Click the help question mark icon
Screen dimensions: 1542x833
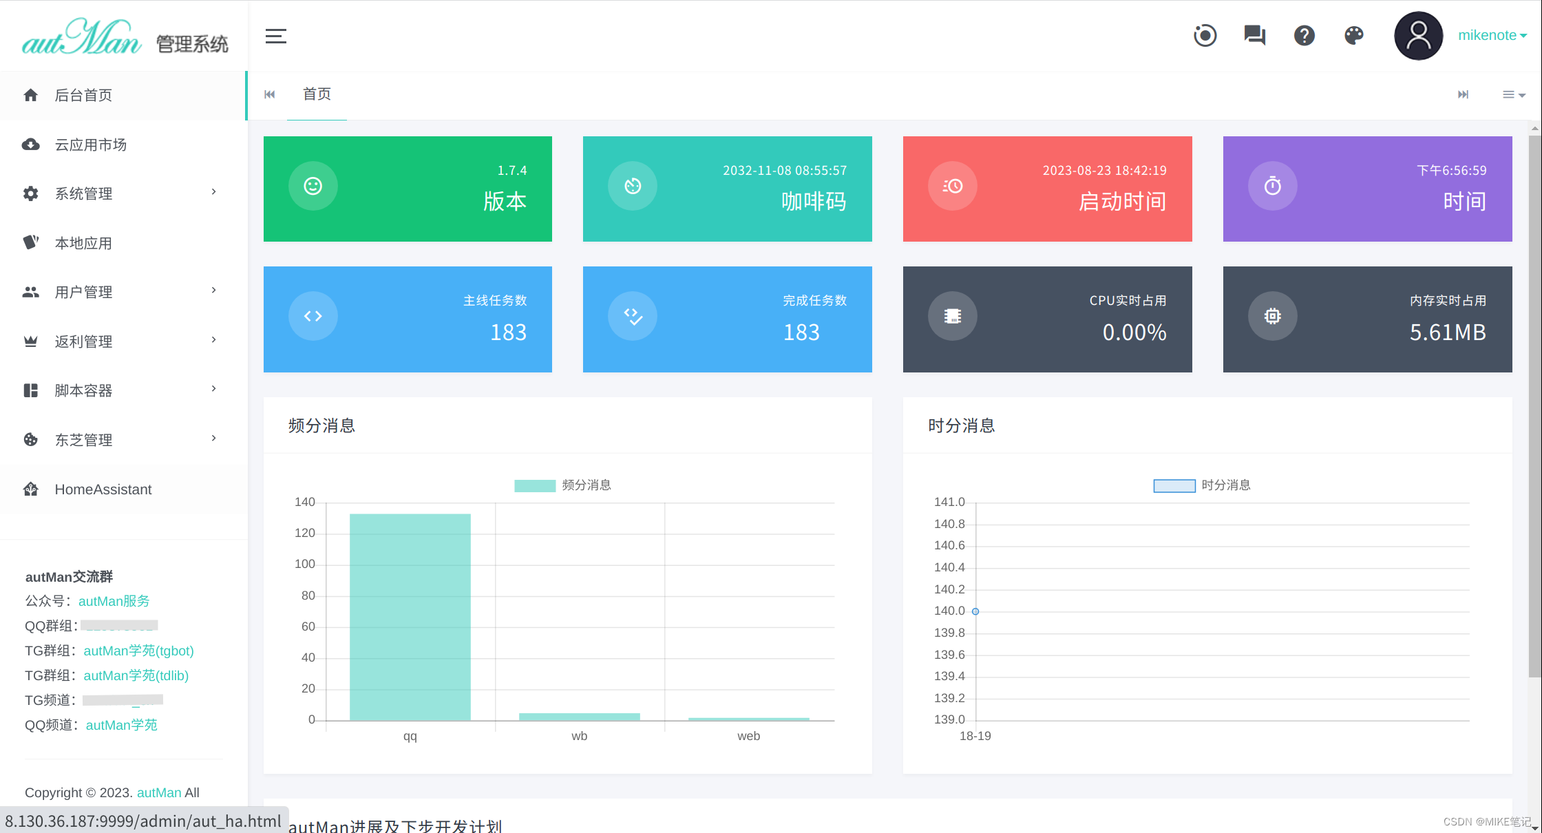[x=1304, y=35]
